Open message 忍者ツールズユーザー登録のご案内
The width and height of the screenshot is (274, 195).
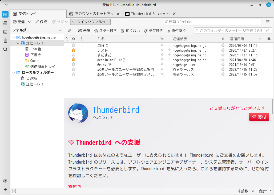pos(126,69)
